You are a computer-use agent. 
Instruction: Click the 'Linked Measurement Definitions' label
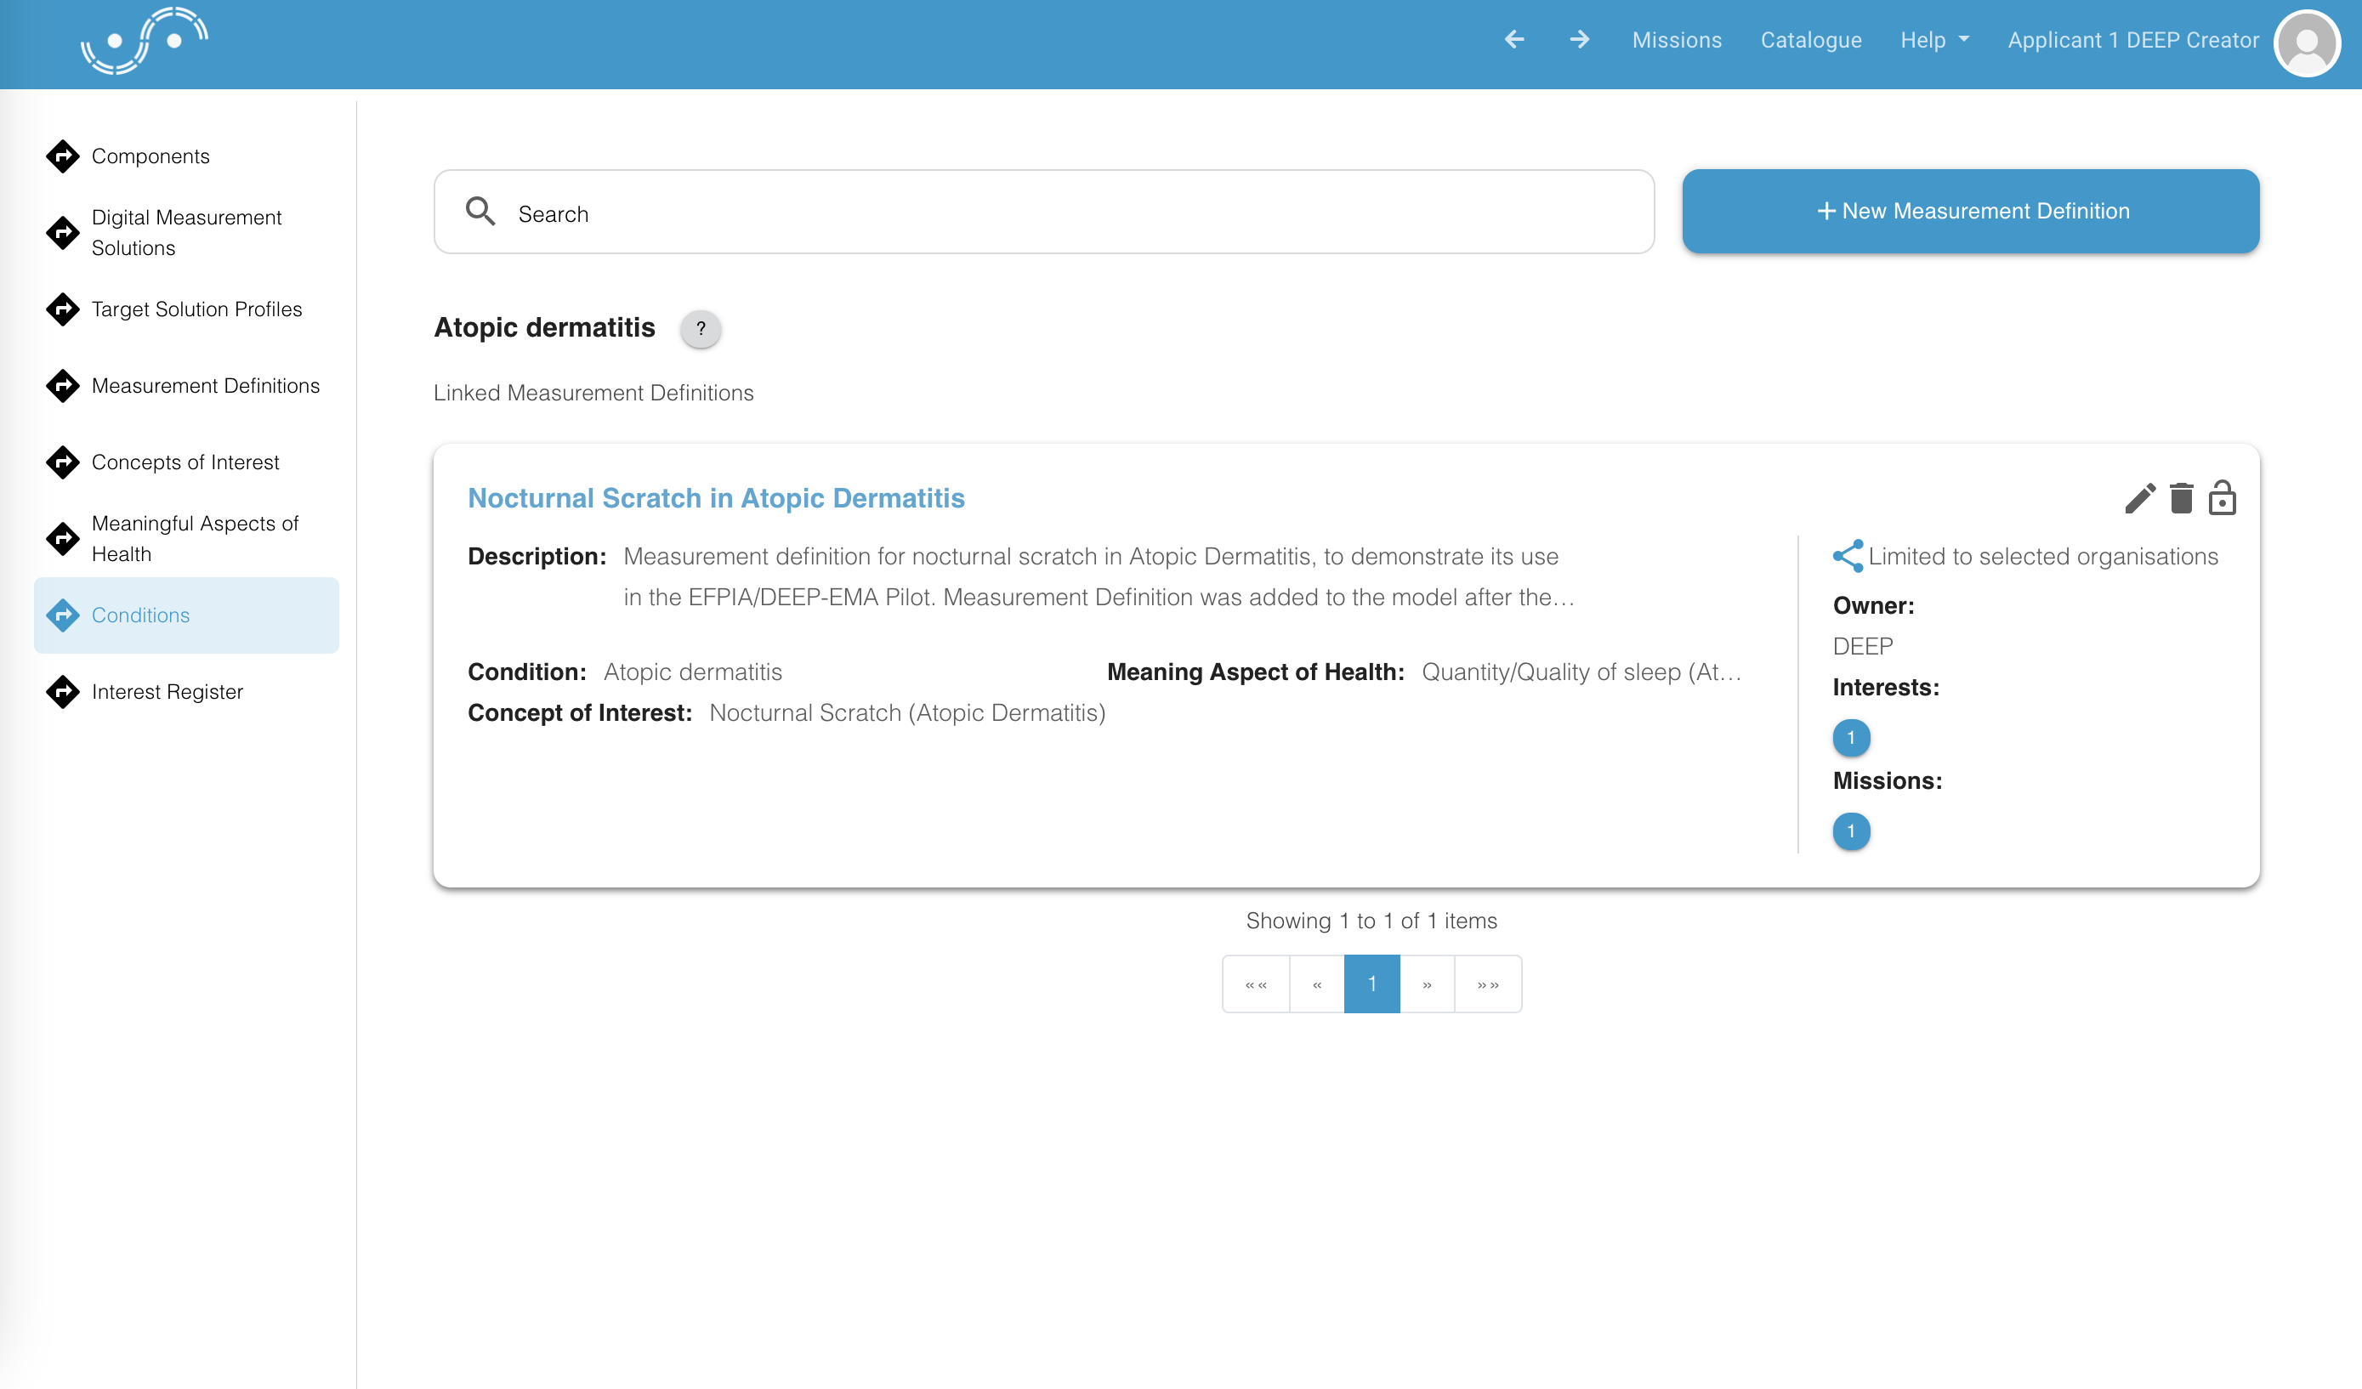coord(593,393)
